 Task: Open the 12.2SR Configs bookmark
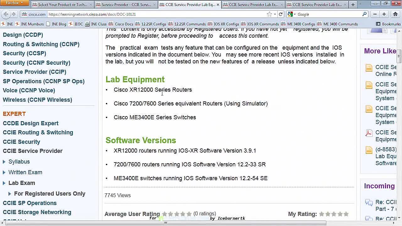150,24
